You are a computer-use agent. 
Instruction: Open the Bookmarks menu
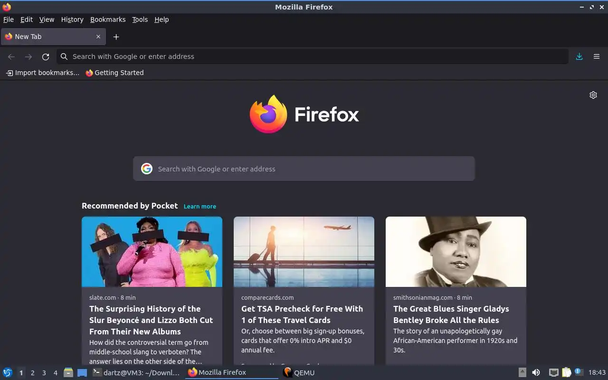pos(108,19)
